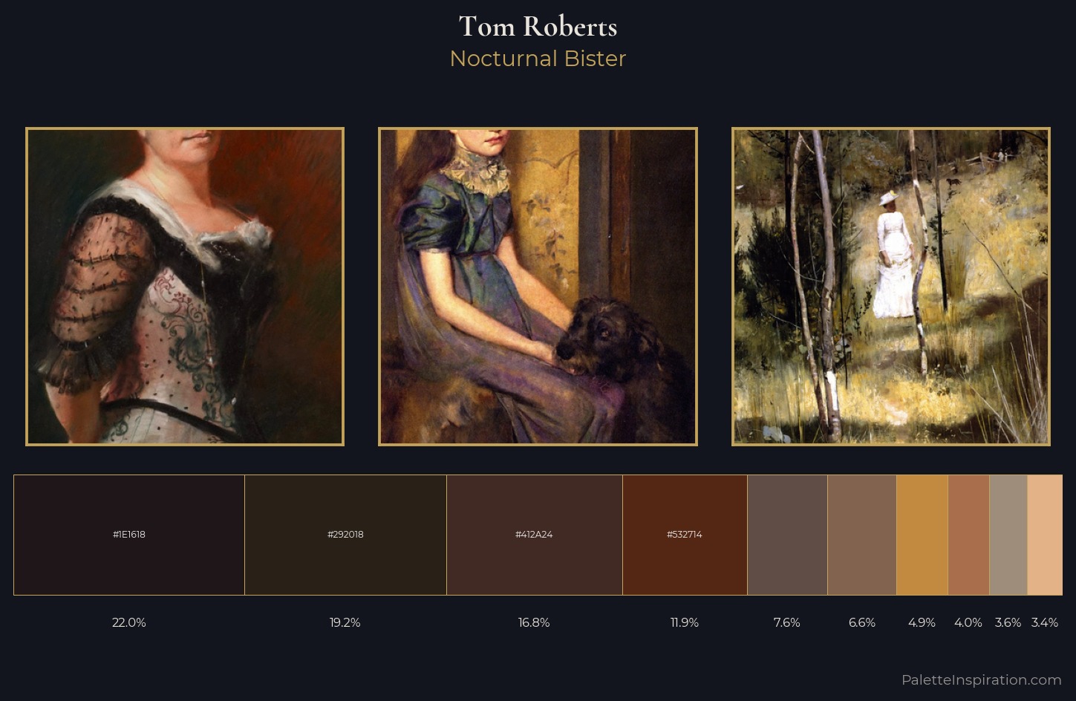Click the 11.9% percentage label

click(x=685, y=622)
